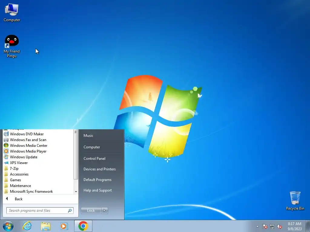Show hidden tray icons arrow
Screen dimensions: 310x232
tap(257, 226)
